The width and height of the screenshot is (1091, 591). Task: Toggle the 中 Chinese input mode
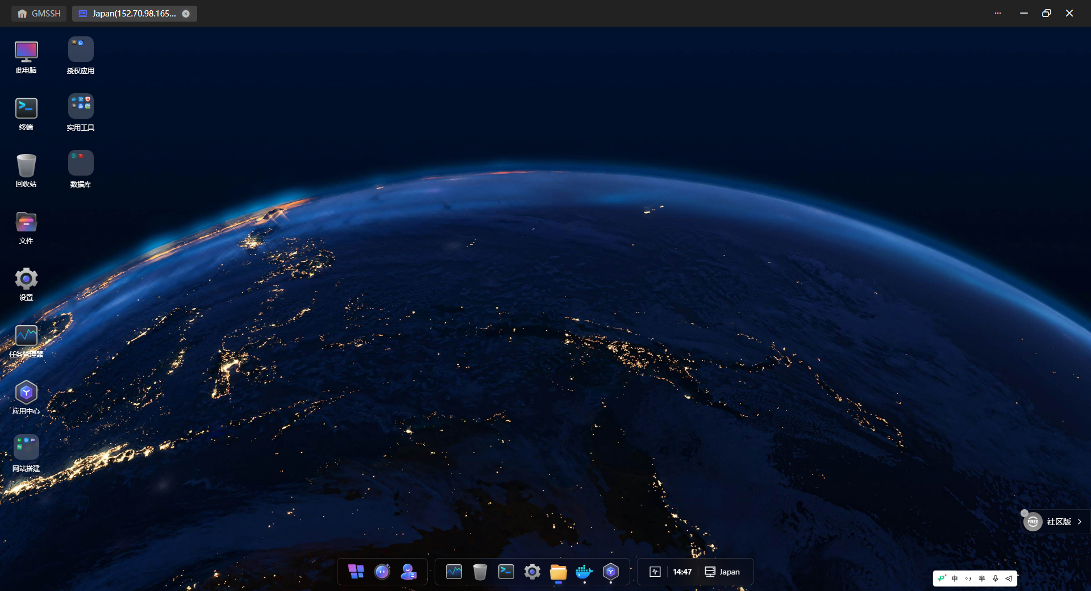[955, 578]
